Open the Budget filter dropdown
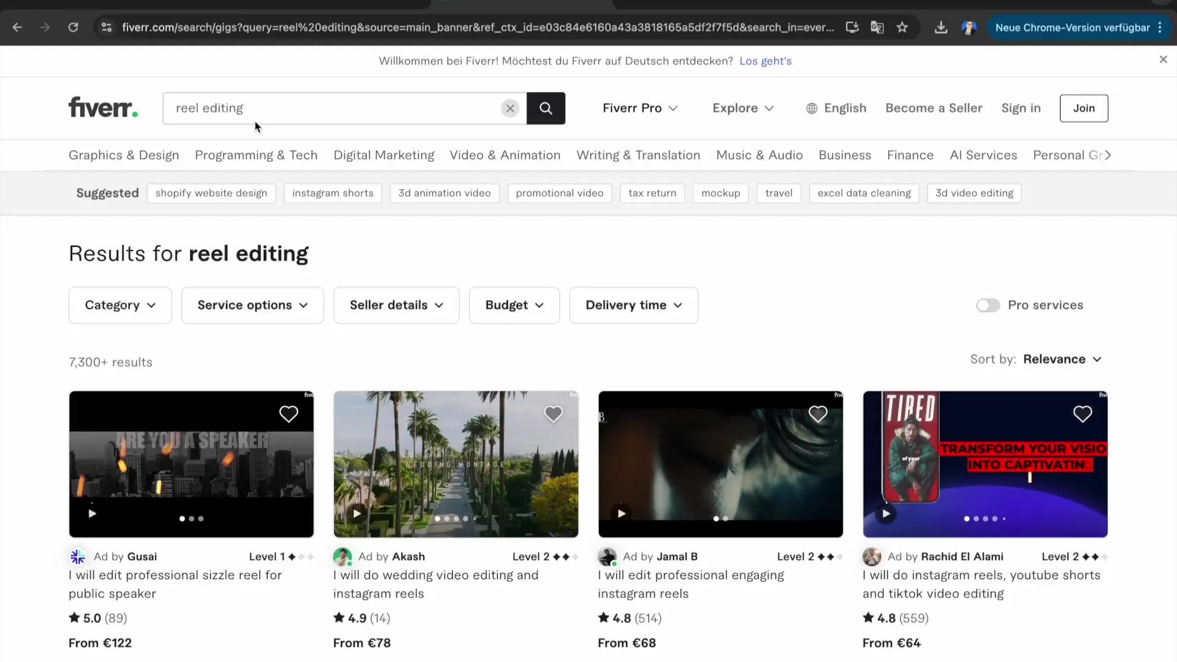The image size is (1177, 662). click(514, 305)
